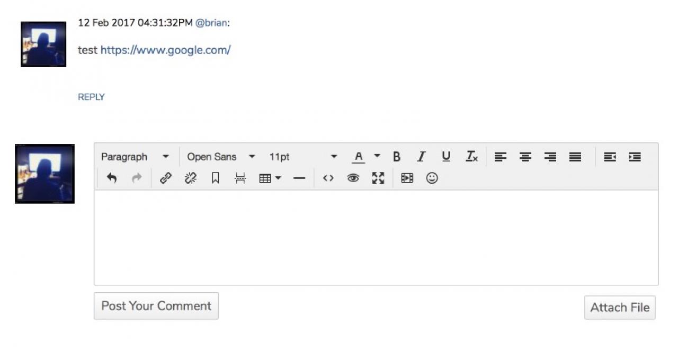Open the emoticons smiley picker
Image resolution: width=678 pixels, height=351 pixels.
tap(432, 178)
